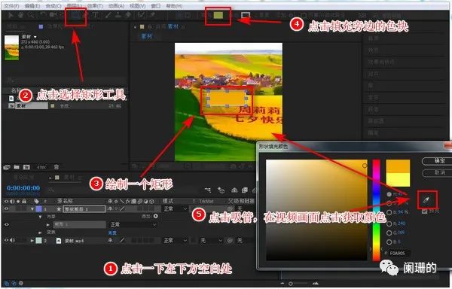
Task: Click 取消 cancel button in color dialog
Action: tap(436, 172)
